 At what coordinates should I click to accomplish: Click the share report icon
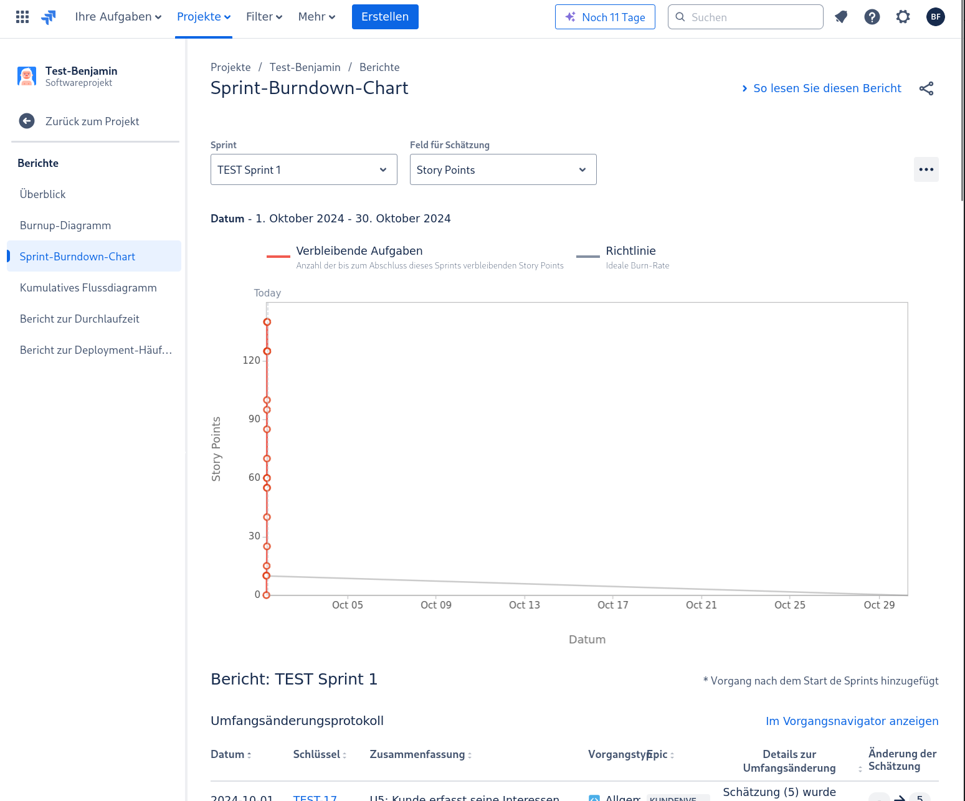[x=926, y=88]
